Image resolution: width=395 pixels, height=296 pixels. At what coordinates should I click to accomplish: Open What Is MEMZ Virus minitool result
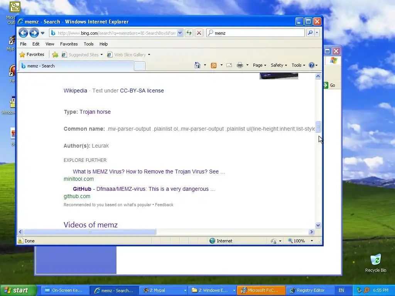pyautogui.click(x=149, y=172)
